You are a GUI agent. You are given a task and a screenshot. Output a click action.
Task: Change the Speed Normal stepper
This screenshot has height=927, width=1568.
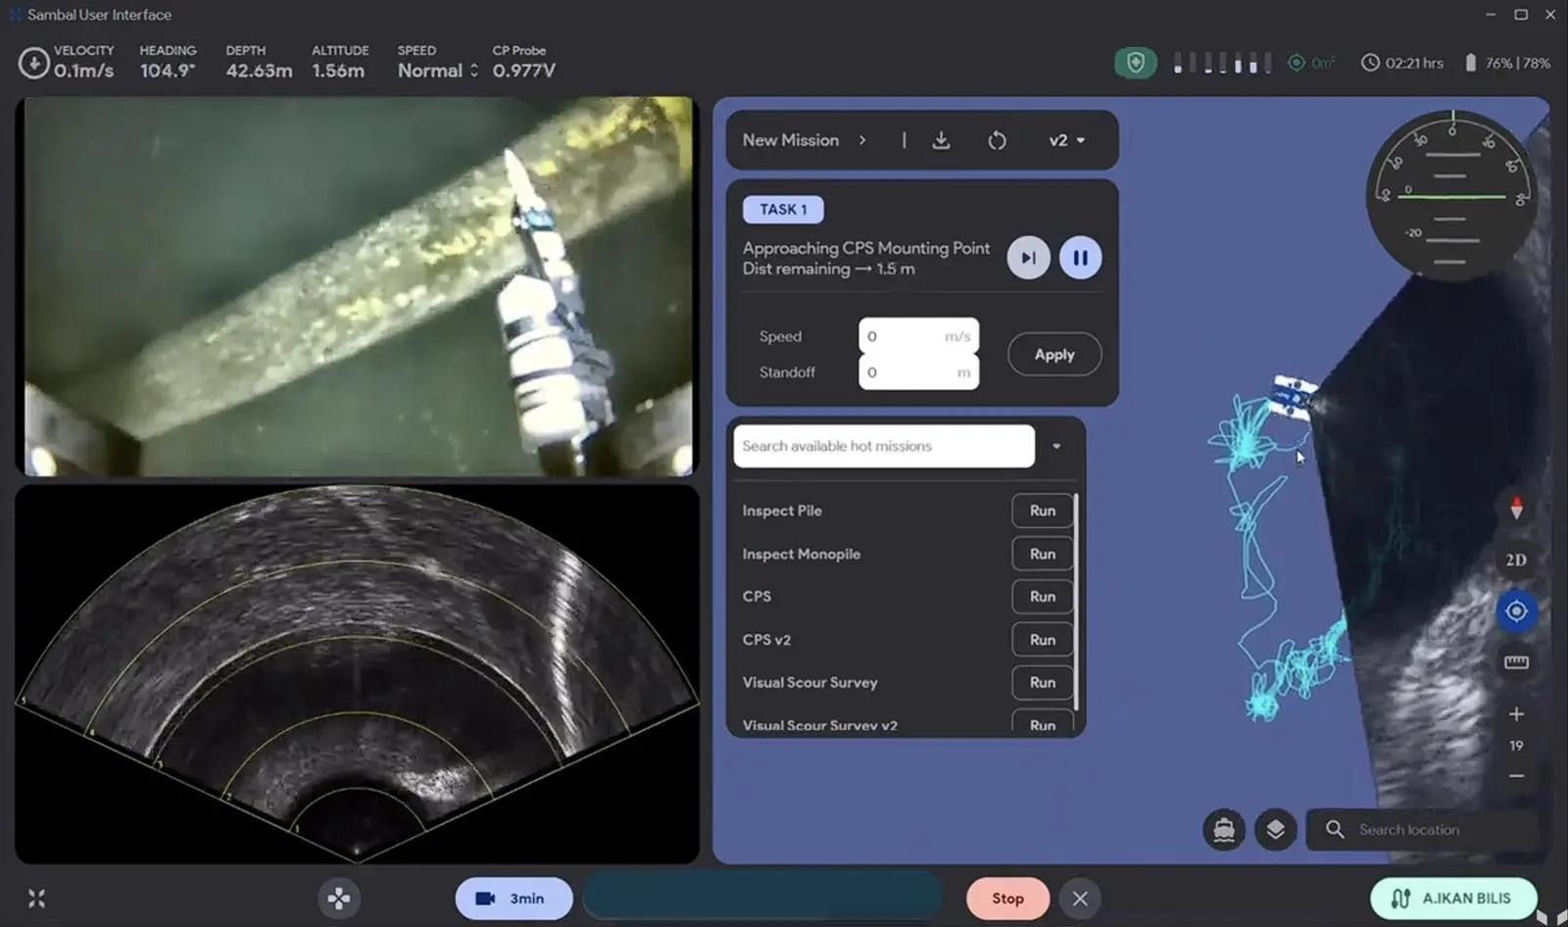(474, 71)
